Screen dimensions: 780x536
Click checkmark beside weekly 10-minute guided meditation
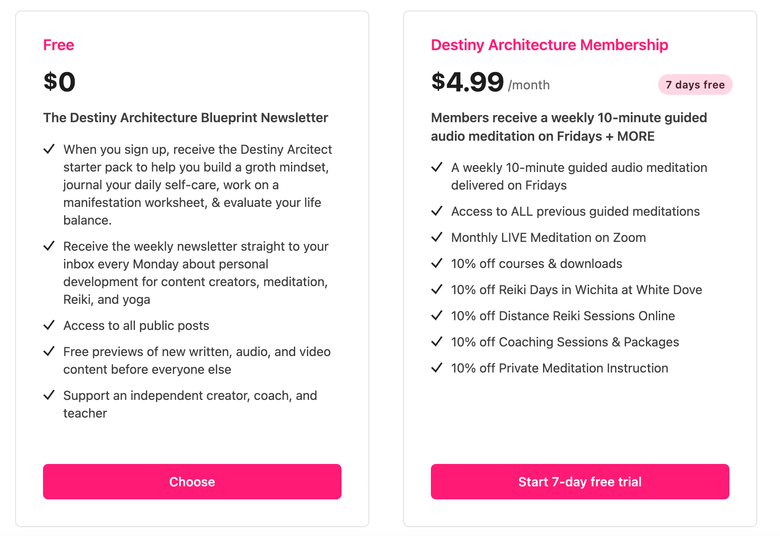coord(437,167)
